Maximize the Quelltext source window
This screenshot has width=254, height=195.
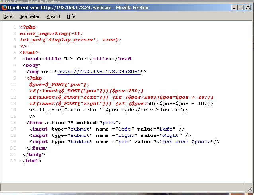point(240,7)
